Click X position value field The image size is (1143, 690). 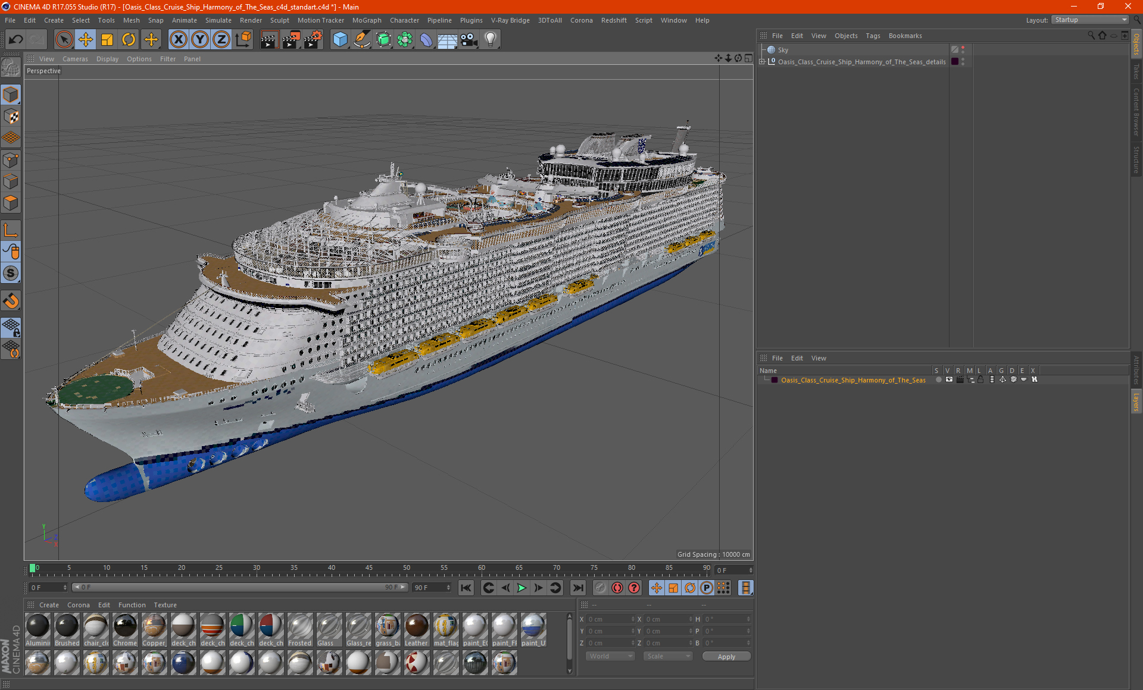click(x=610, y=619)
